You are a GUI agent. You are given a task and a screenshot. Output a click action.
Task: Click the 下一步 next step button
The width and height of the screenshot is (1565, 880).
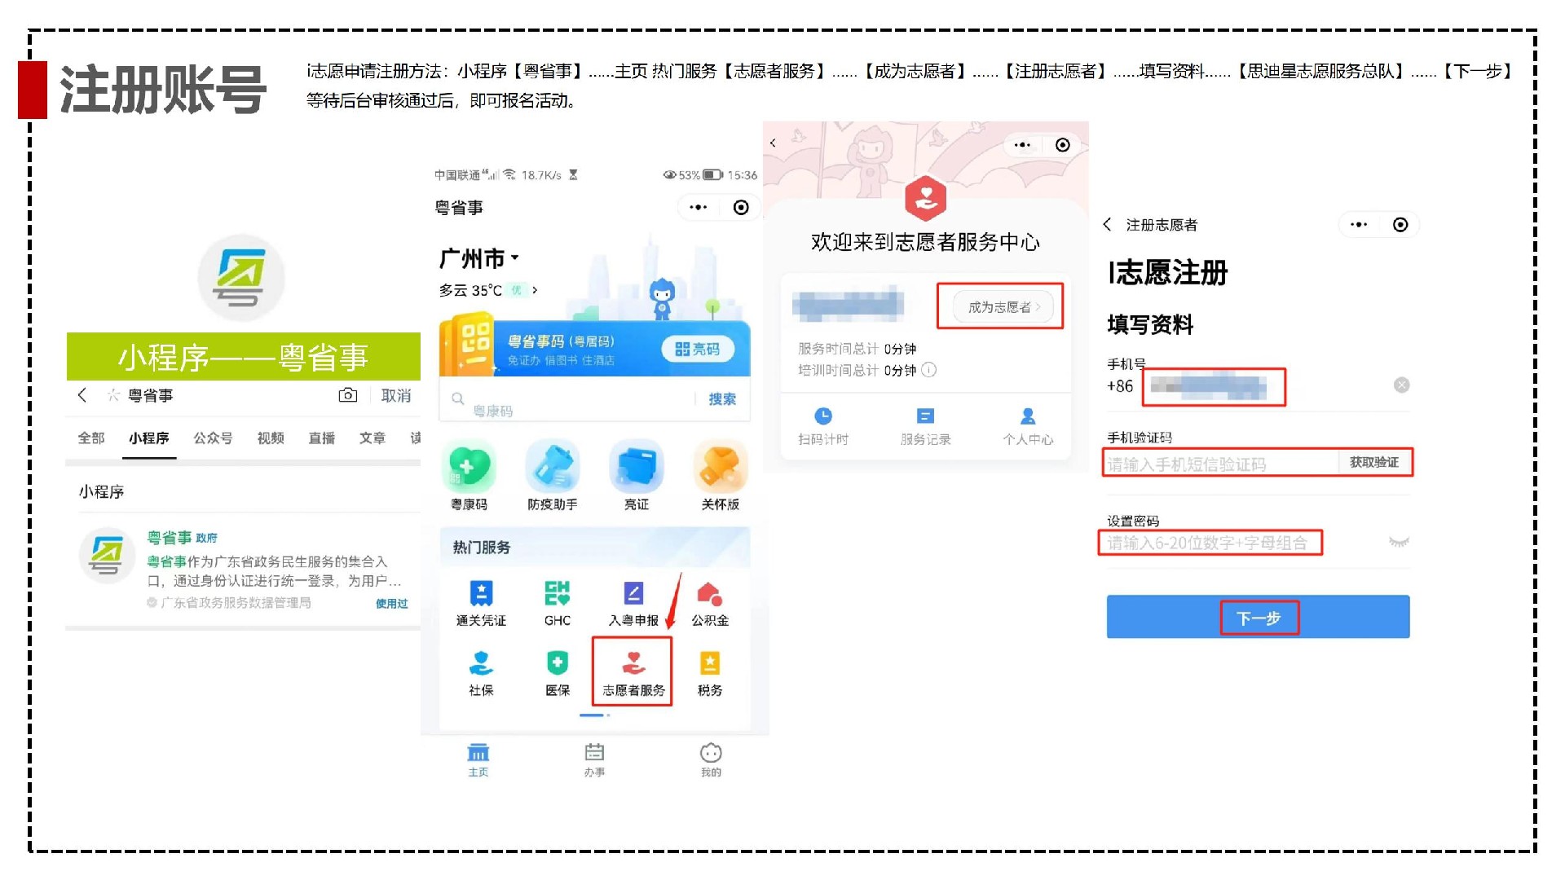1258,617
